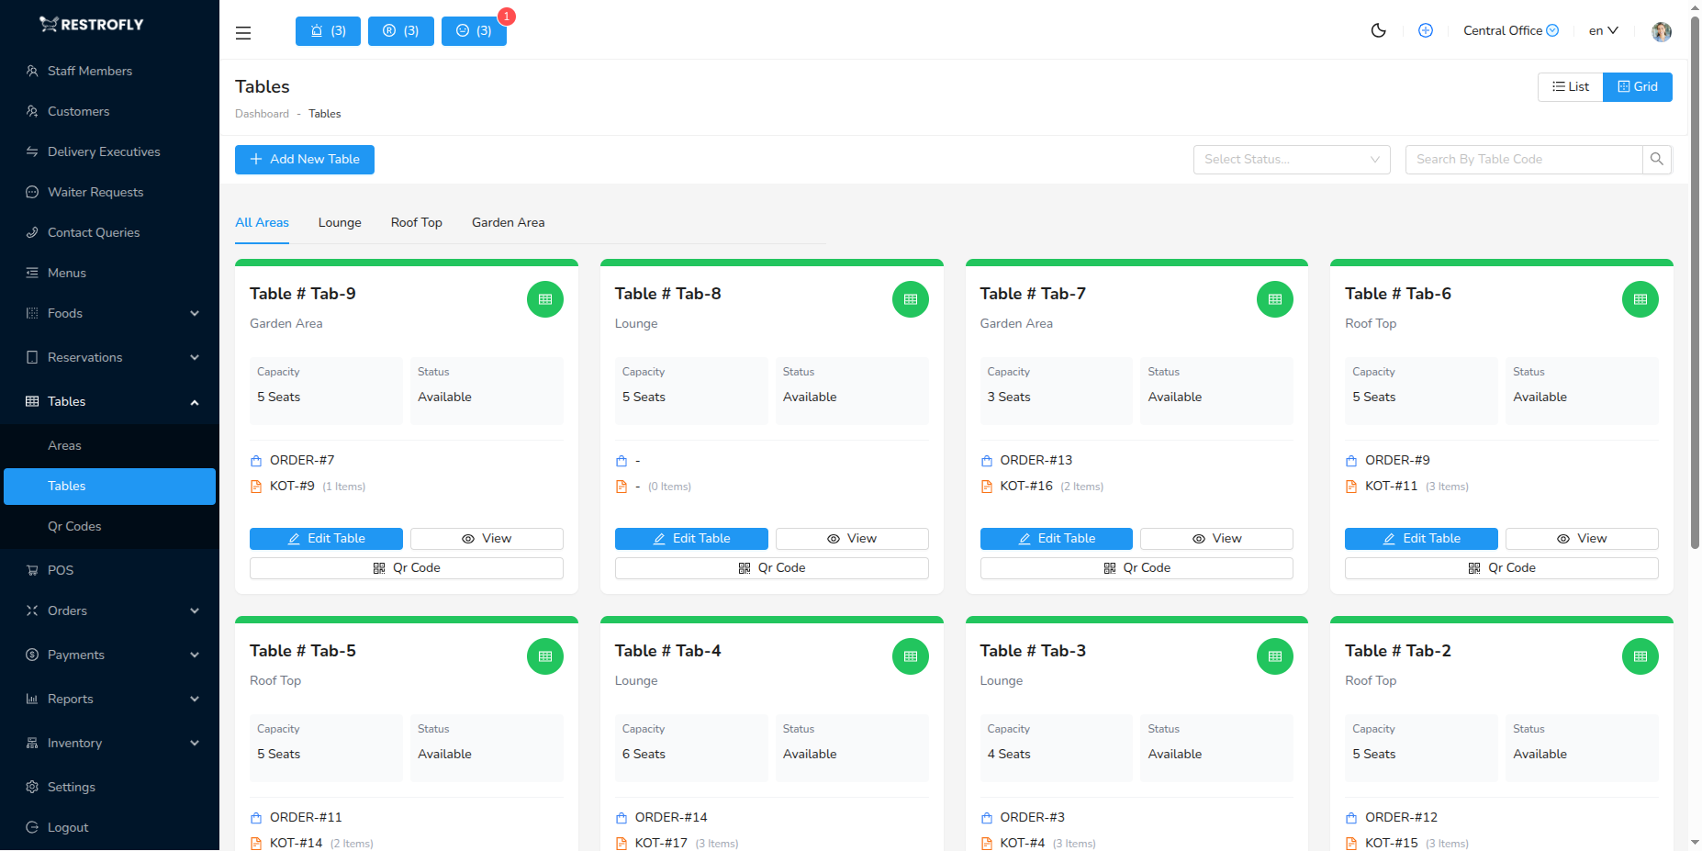Click the Add New Table button
The height and width of the screenshot is (851, 1702).
click(304, 159)
